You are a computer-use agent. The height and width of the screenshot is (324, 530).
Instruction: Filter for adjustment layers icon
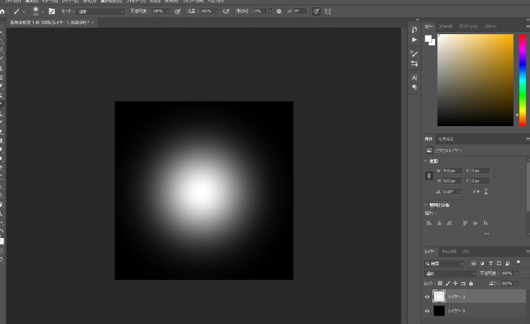click(482, 263)
